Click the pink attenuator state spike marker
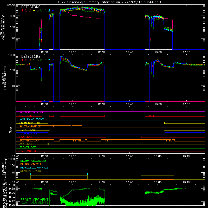The height and width of the screenshot is (208, 208). click(150, 112)
